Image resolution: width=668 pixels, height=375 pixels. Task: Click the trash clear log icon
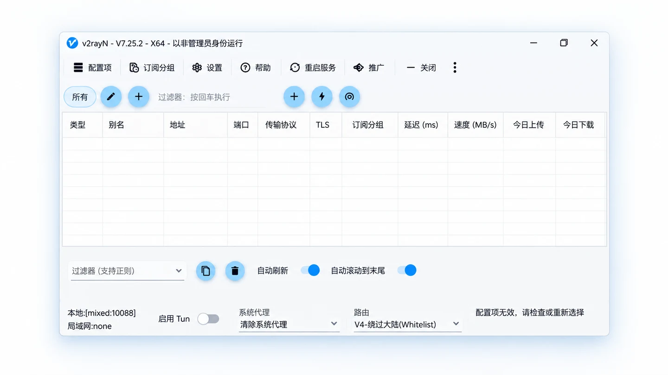pos(235,271)
